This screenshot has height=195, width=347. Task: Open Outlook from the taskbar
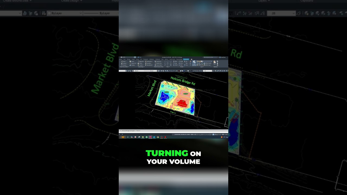(x=154, y=137)
